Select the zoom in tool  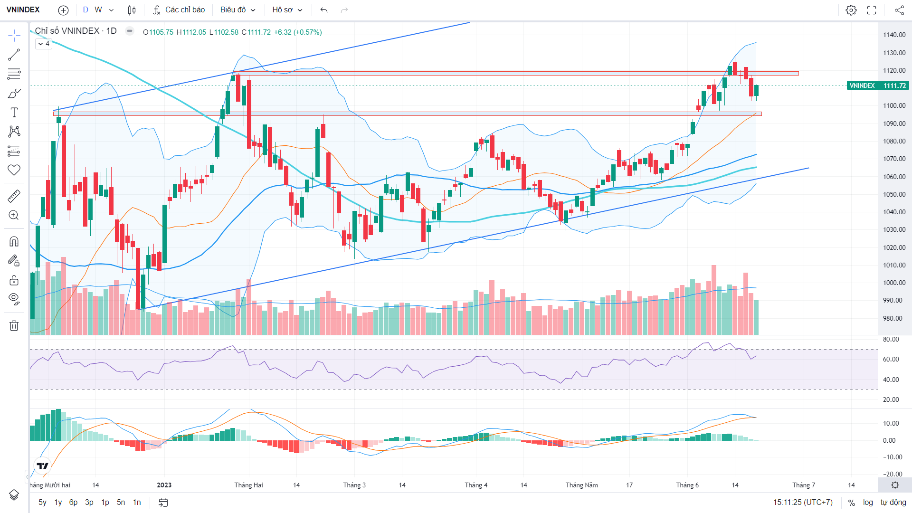(14, 215)
